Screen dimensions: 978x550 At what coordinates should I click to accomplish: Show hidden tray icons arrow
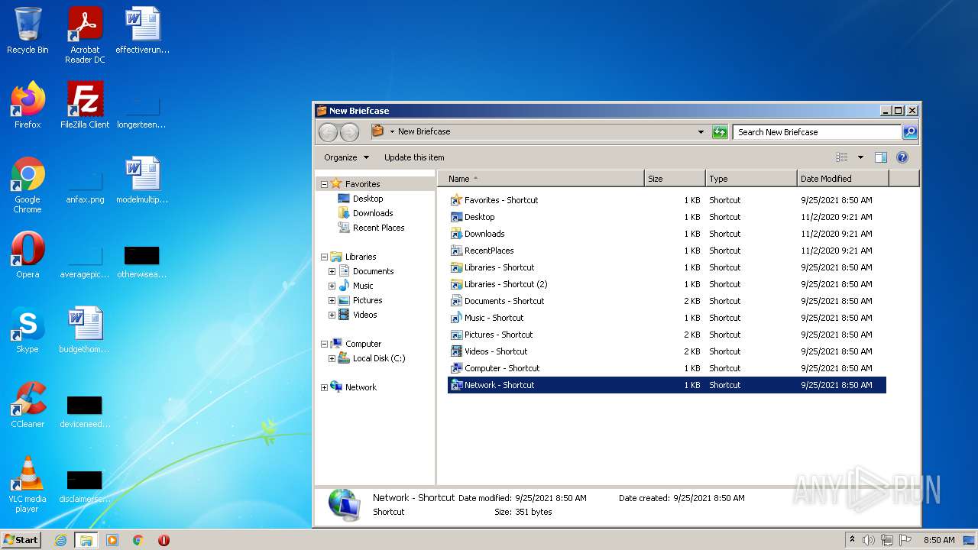point(852,540)
